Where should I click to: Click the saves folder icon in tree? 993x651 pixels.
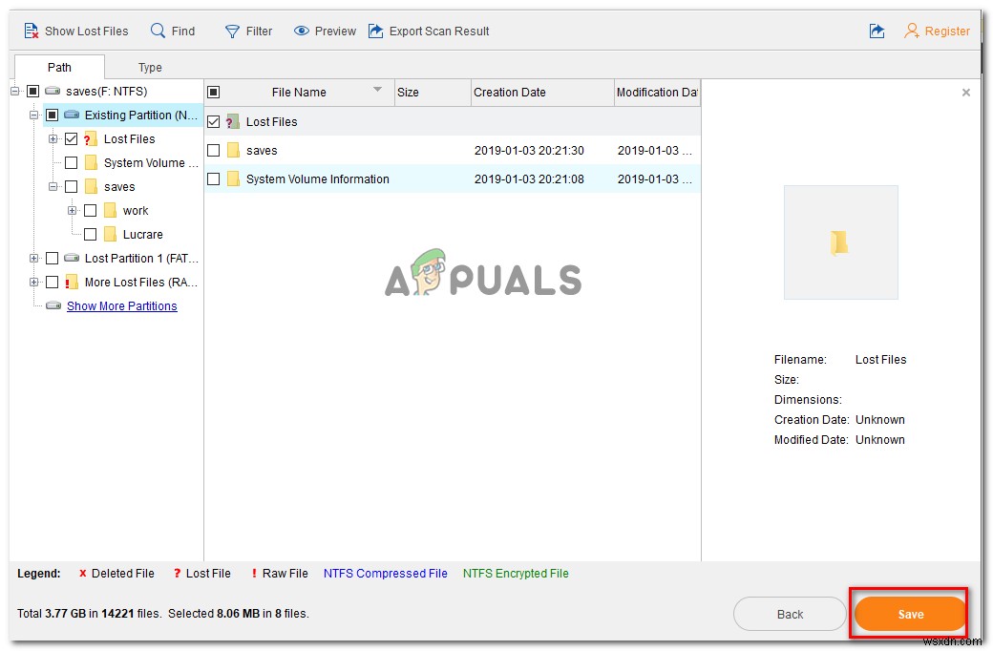pos(91,186)
